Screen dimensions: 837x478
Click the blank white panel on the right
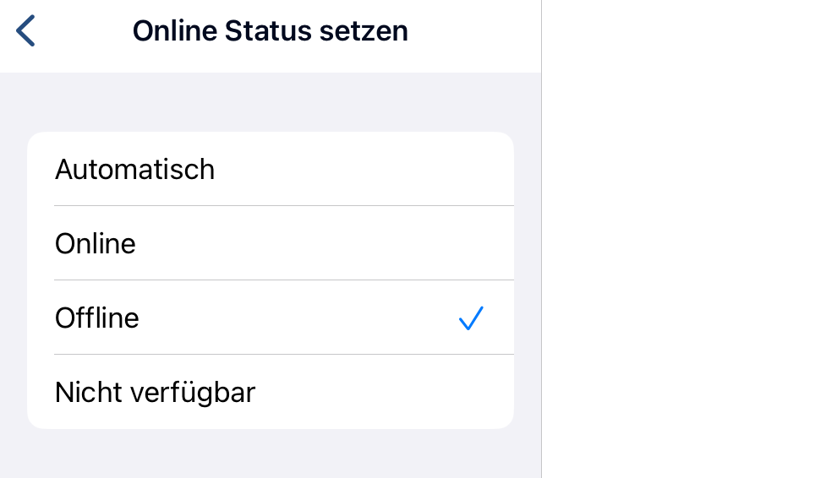(x=689, y=239)
